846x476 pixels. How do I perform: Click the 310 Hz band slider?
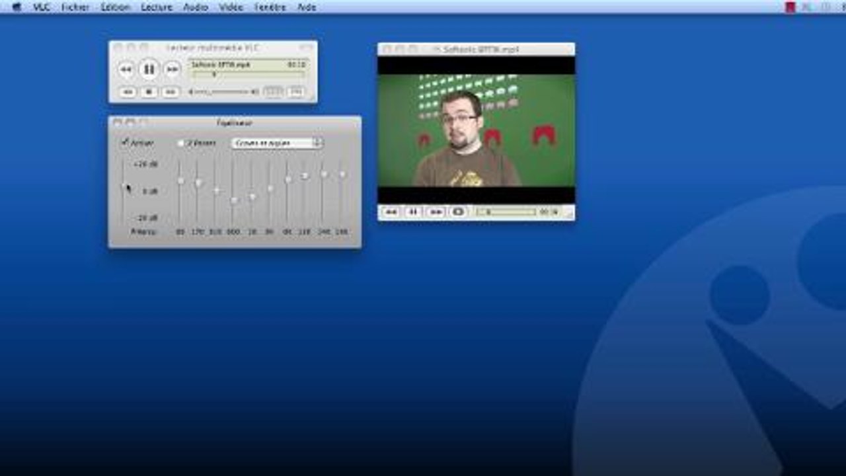[216, 192]
